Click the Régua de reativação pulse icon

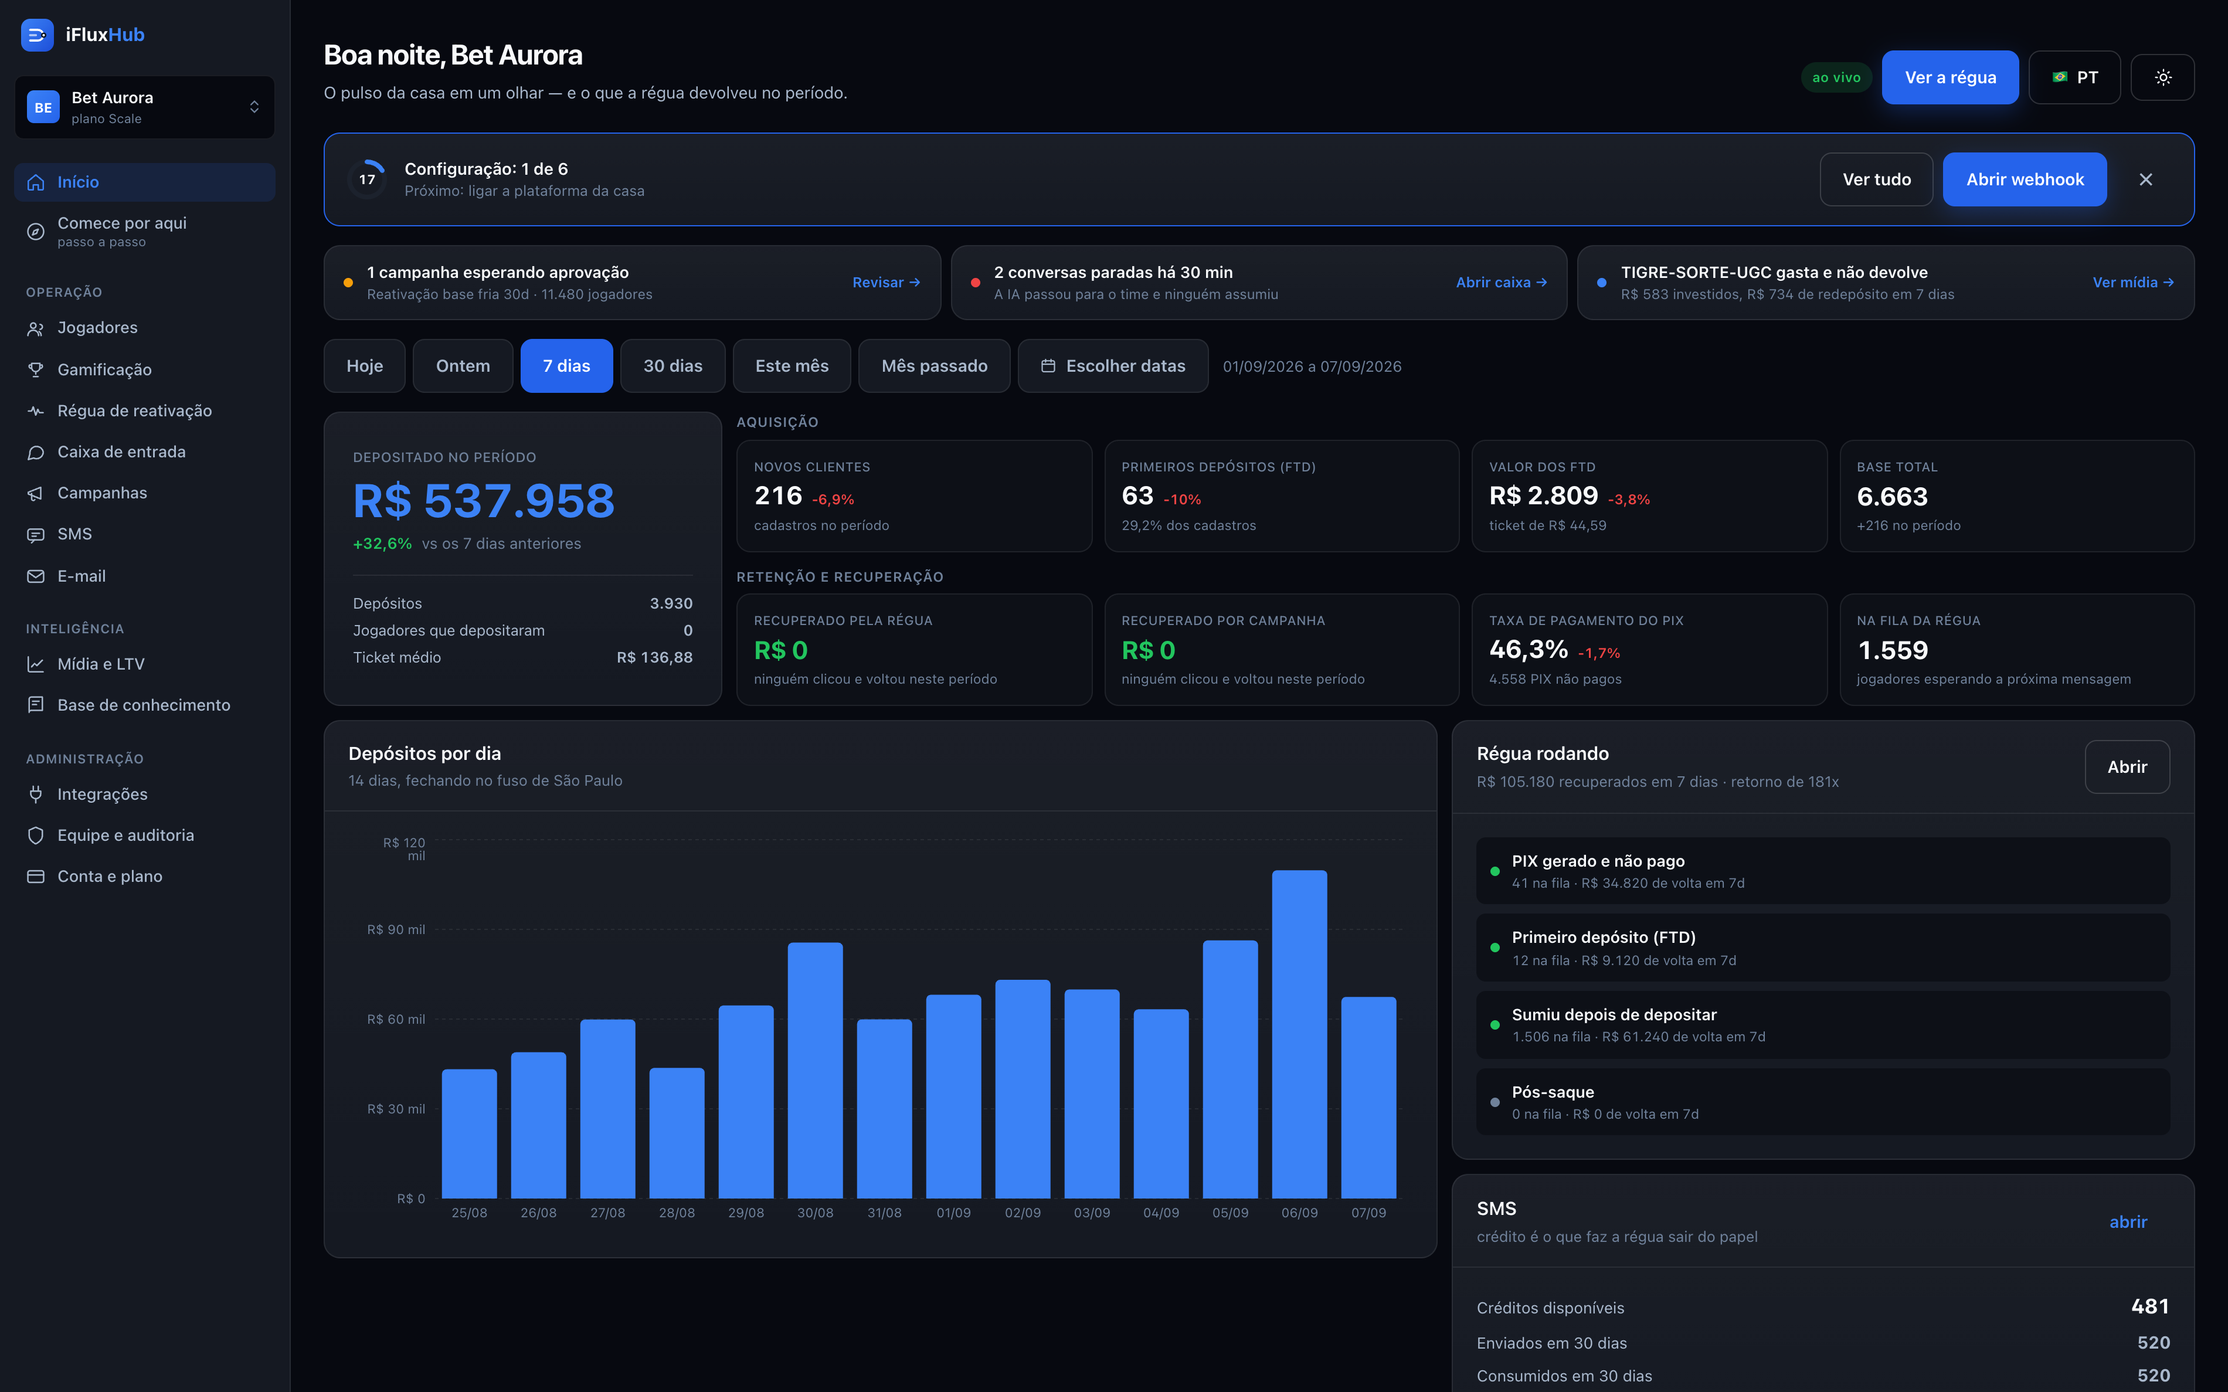[36, 412]
